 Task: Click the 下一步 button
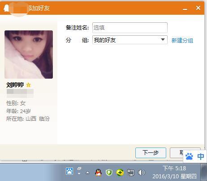coord(151,153)
